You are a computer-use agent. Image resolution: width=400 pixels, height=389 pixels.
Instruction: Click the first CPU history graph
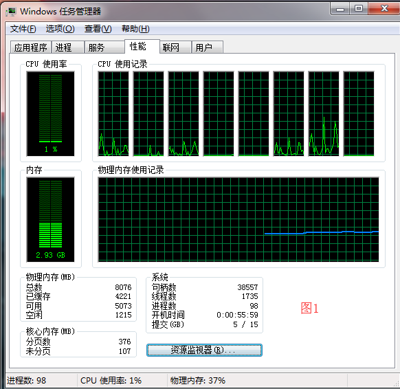pos(113,114)
